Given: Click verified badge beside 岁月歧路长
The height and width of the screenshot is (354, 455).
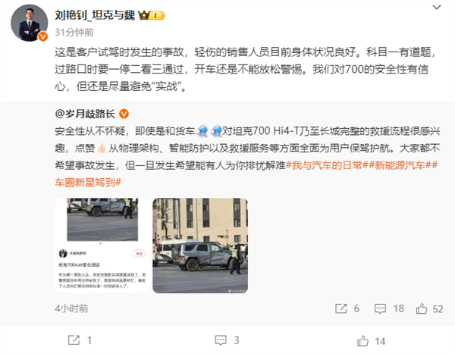Looking at the screenshot, I should tap(124, 114).
